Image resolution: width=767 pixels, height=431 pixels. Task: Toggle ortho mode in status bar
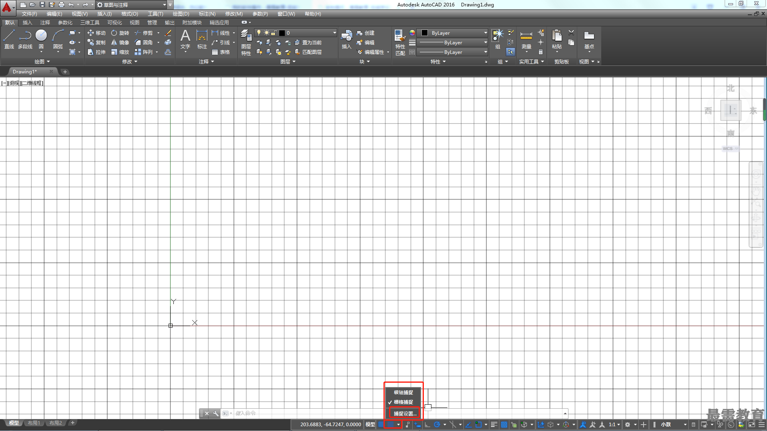pos(427,425)
